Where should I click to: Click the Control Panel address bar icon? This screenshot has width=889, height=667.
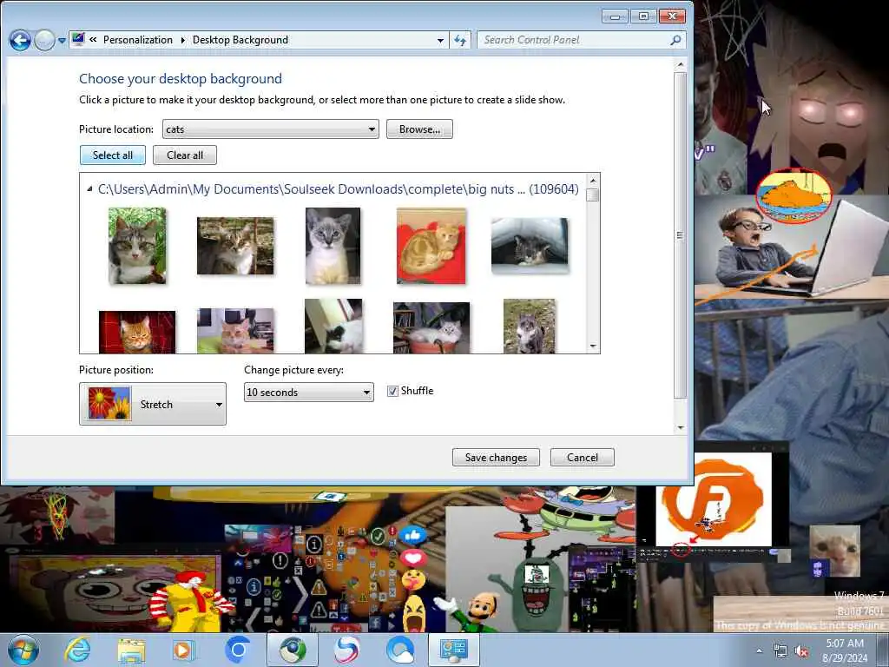78,39
